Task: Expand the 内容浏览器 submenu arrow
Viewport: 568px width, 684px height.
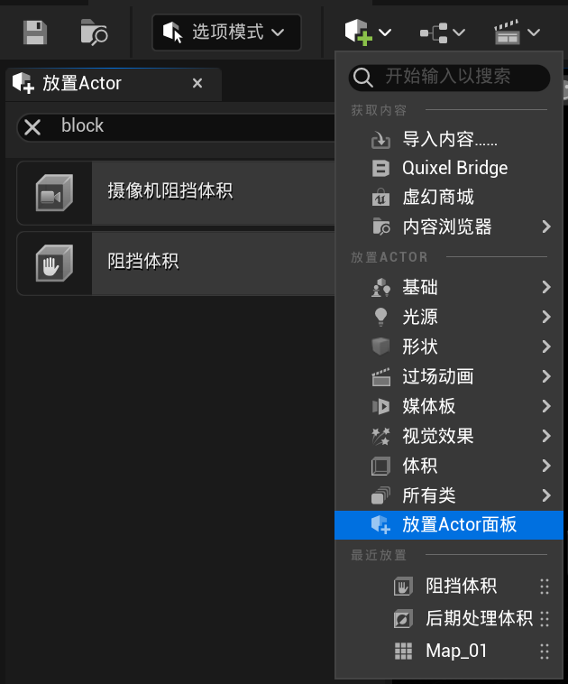Action: [546, 226]
